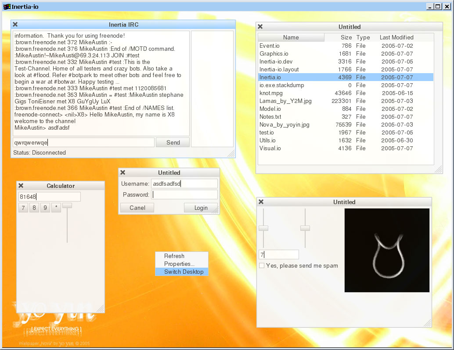Select knot.mpg in the file list
The image size is (454, 350).
346,93
